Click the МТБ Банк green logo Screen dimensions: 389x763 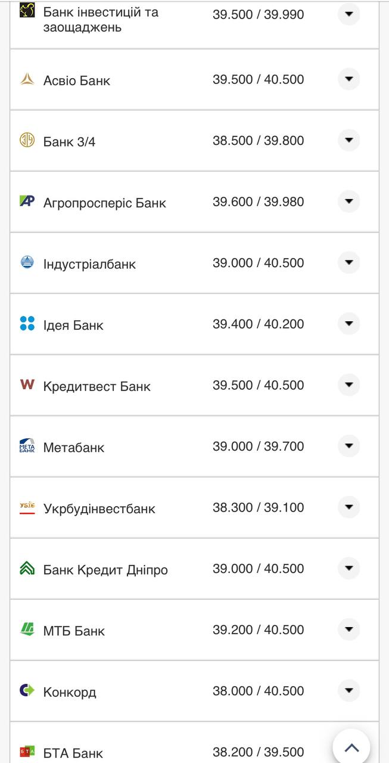(26, 628)
